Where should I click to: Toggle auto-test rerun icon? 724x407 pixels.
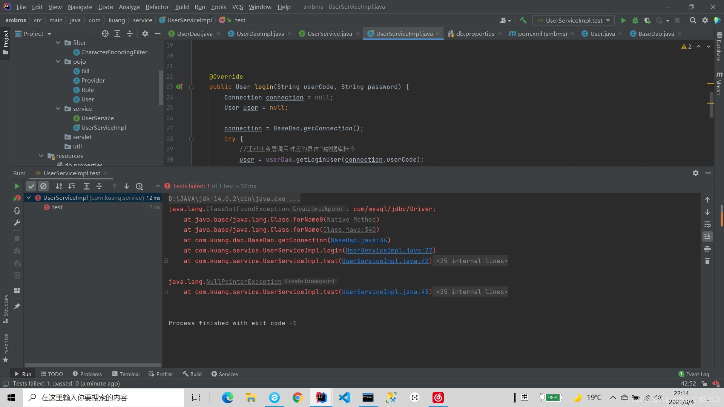pyautogui.click(x=17, y=211)
